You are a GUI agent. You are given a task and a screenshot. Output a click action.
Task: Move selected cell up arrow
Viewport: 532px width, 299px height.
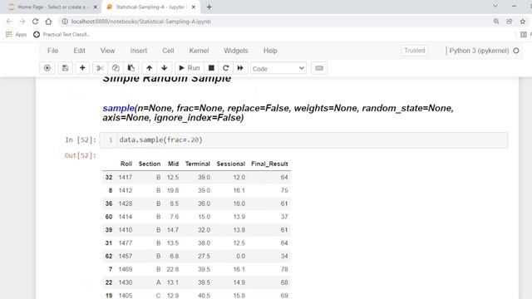pyautogui.click(x=149, y=68)
